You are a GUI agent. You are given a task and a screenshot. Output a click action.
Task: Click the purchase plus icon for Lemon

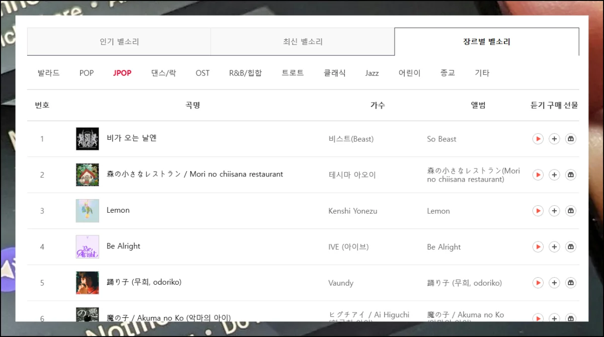[x=554, y=211]
